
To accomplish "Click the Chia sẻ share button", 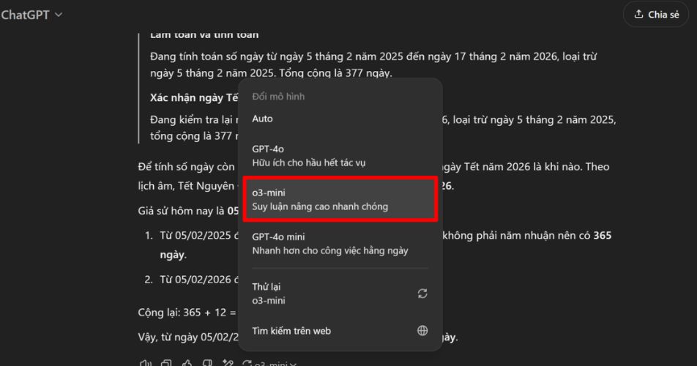I will point(656,15).
